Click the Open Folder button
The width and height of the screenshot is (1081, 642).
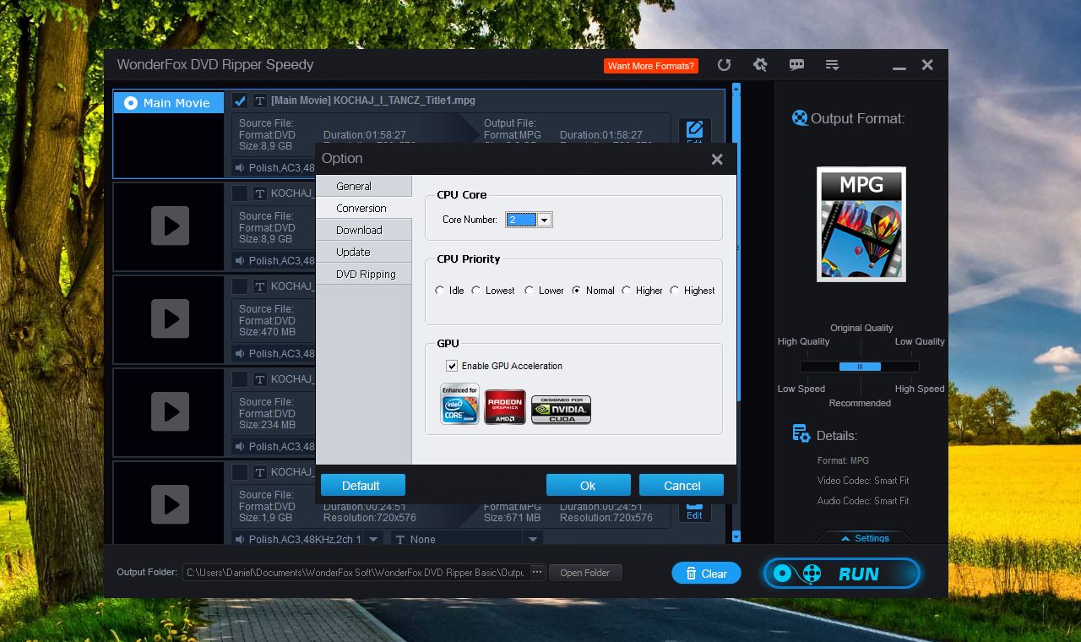coord(585,572)
